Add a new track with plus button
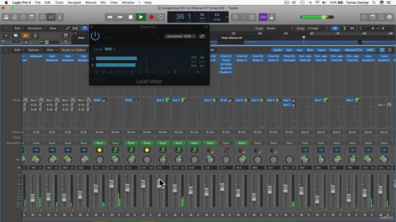Screen dimensions: 396x222 pos(6,36)
